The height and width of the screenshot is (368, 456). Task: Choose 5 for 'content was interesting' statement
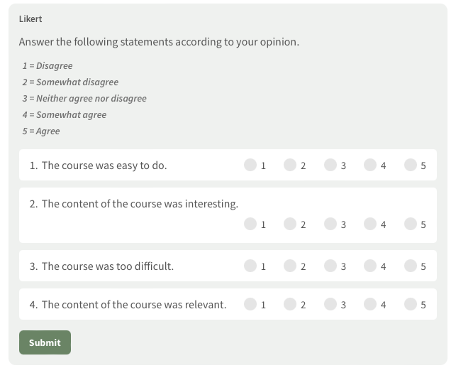point(411,224)
